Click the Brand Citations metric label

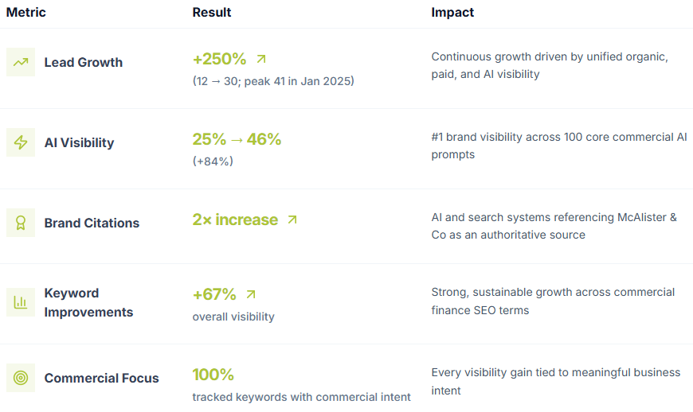pos(92,223)
